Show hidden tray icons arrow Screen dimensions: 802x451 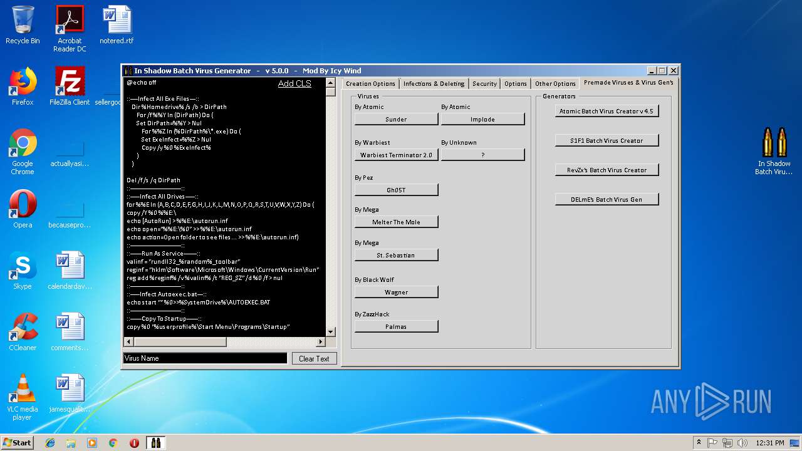[699, 443]
